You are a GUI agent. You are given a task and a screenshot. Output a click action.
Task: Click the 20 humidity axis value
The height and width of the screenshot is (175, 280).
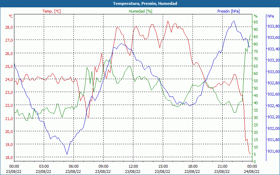coord(256,132)
